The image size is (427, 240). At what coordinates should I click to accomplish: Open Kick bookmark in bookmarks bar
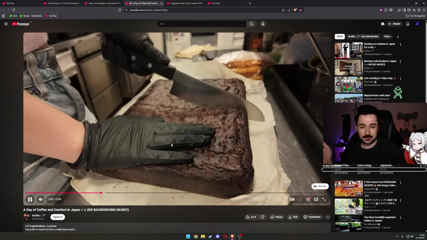tap(13, 16)
